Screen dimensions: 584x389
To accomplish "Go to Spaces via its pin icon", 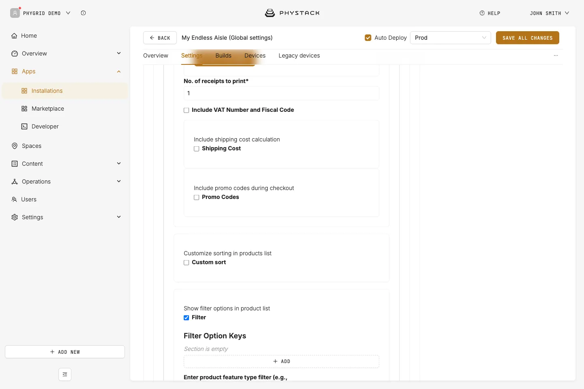I will coord(15,146).
